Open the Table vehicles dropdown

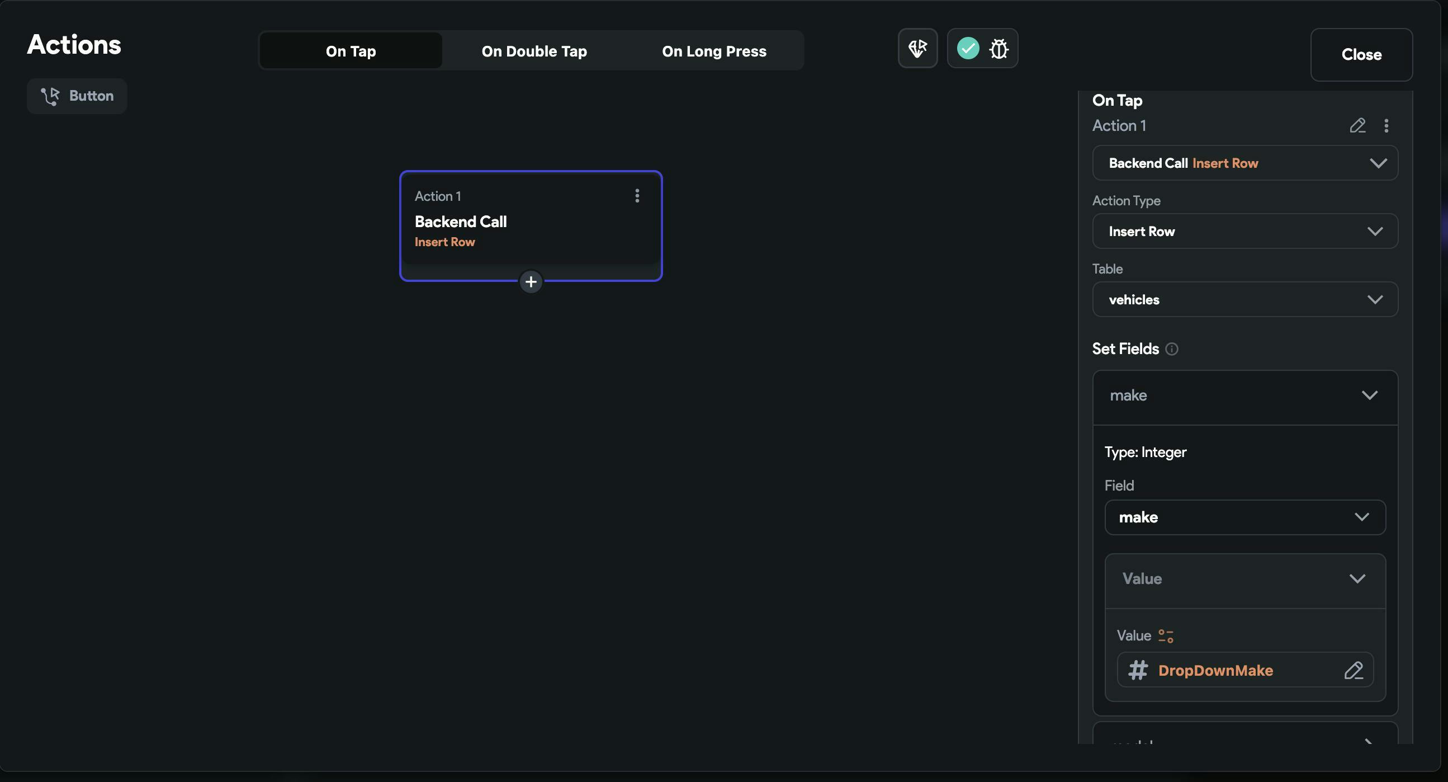click(x=1245, y=299)
